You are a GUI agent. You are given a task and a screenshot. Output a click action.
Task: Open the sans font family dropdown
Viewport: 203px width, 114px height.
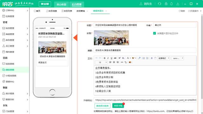(x=178, y=58)
